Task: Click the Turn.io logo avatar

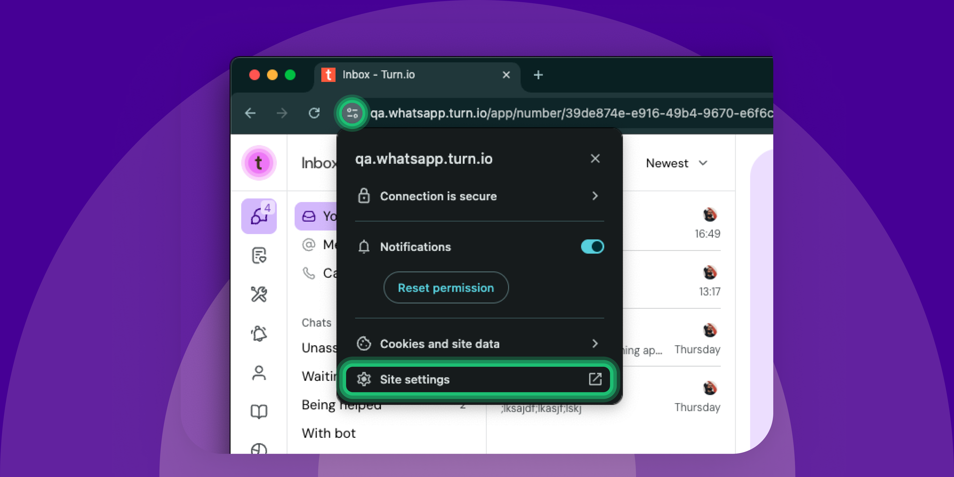Action: pyautogui.click(x=259, y=163)
